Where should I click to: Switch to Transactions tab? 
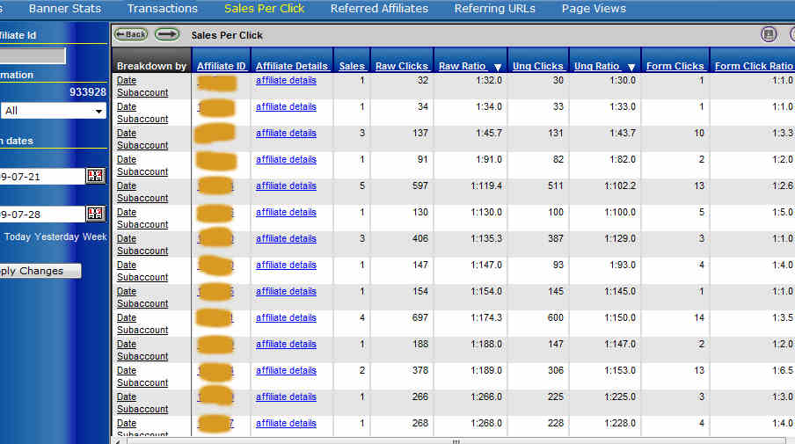point(162,9)
